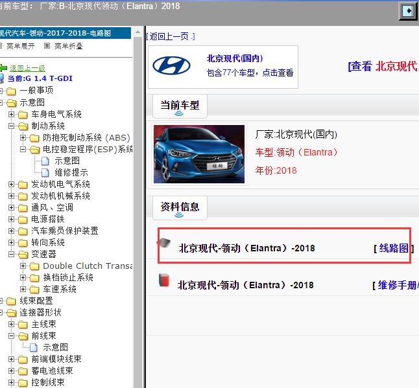Expand the 发动机机械系统 node
The image size is (419, 388).
(11, 196)
